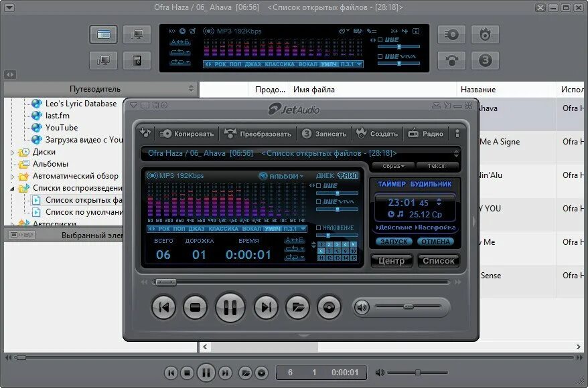Open equalizer preset dropdown arrow in front player

(x=303, y=229)
